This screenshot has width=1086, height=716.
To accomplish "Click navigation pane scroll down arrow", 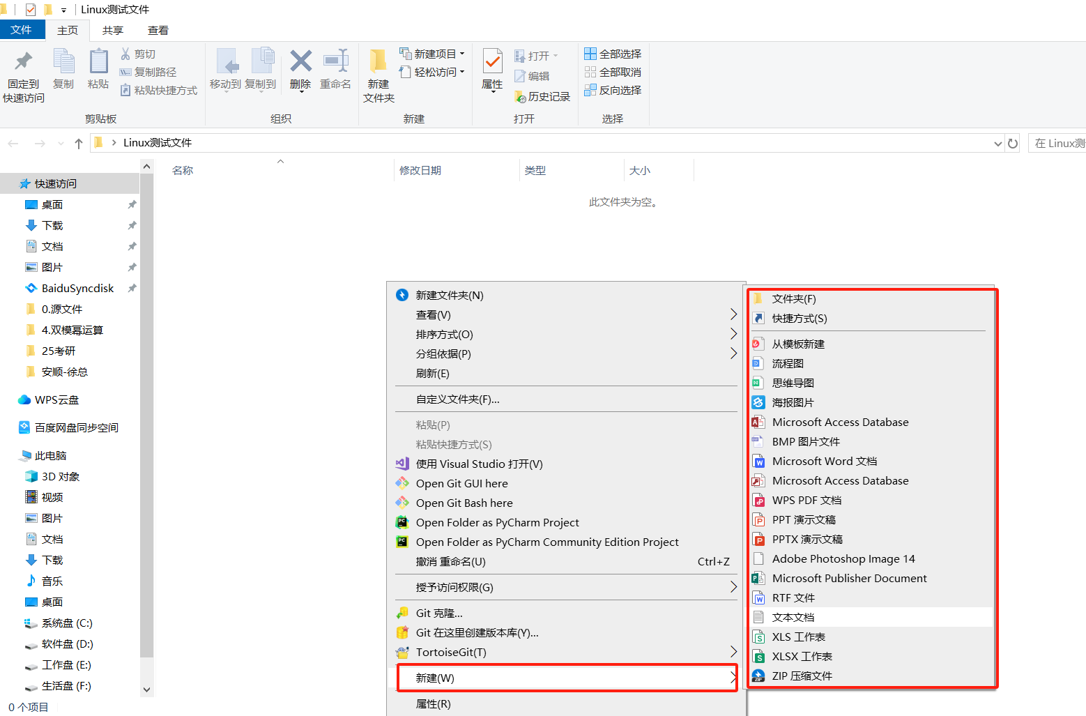I will 146,690.
